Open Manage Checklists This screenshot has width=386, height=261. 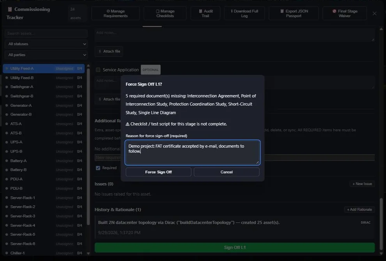tap(165, 13)
